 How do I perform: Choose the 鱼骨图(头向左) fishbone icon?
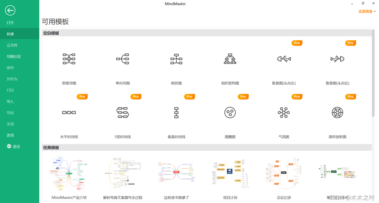tap(284, 59)
